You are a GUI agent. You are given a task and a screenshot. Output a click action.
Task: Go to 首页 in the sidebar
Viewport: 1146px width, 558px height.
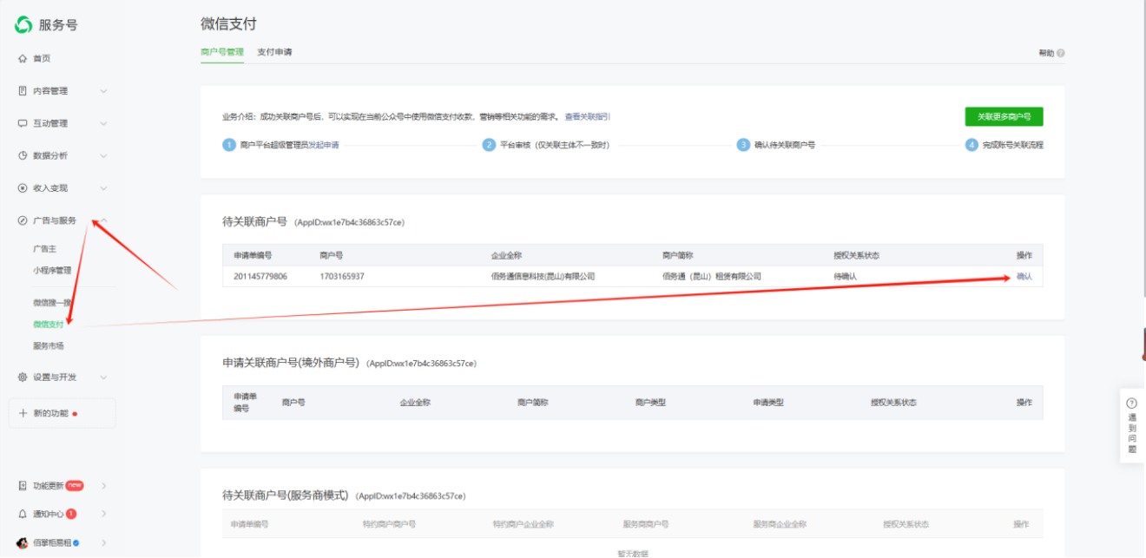coord(42,58)
